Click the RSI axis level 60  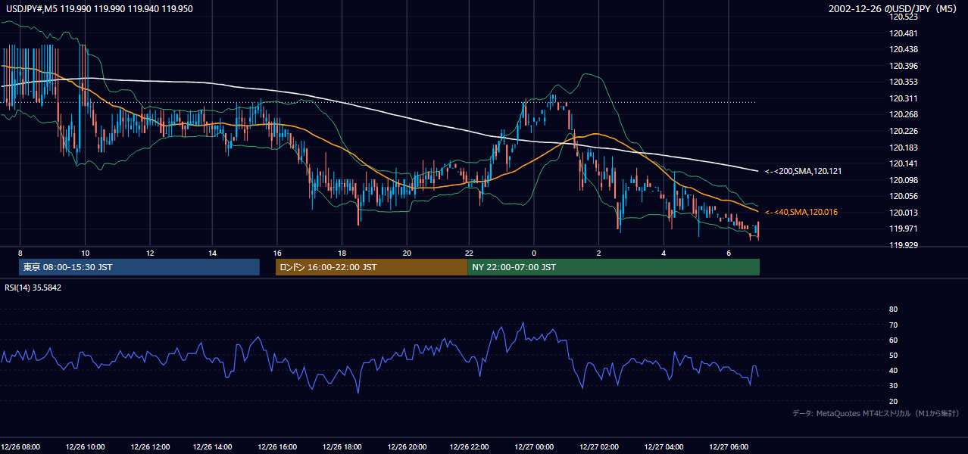coord(893,340)
